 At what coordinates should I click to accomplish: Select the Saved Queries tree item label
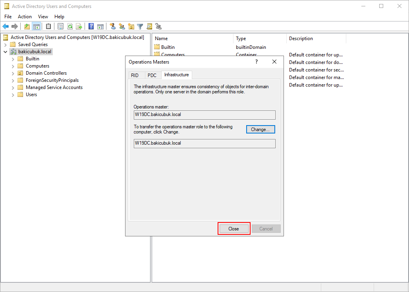tap(33, 44)
